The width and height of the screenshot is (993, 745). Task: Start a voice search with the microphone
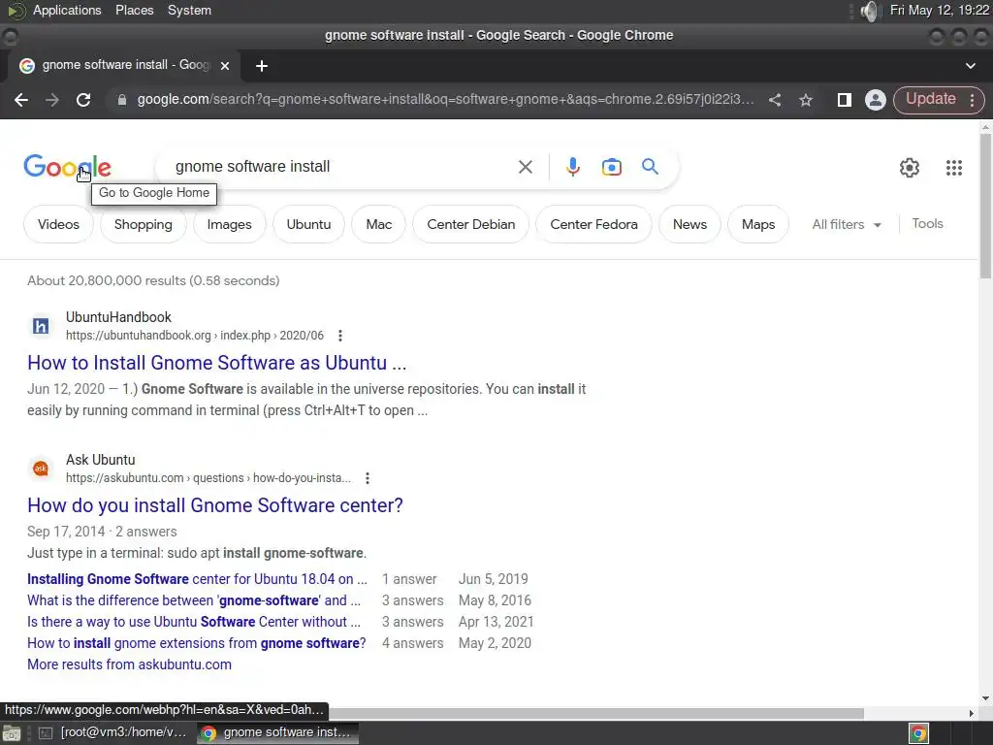(572, 167)
